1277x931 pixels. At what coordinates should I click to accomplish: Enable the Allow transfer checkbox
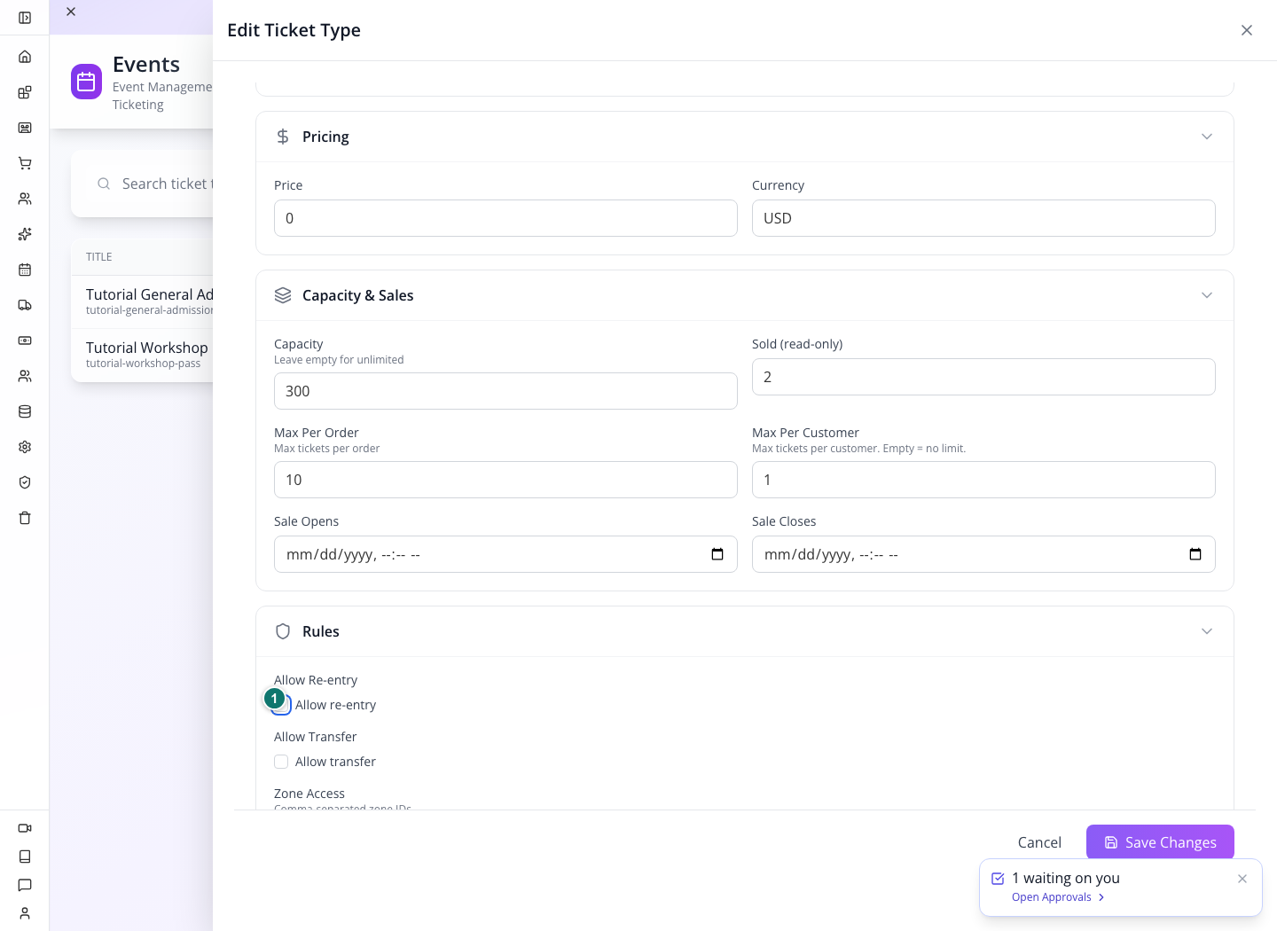click(x=281, y=762)
